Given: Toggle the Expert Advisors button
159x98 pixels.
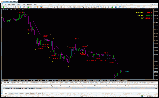Looking at the screenshot, I should pyautogui.click(x=46, y=7).
